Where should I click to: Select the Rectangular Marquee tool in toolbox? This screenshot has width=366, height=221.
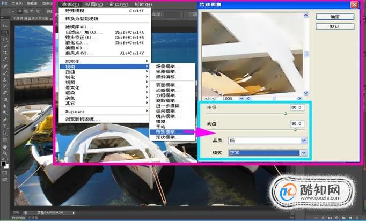coord(5,32)
